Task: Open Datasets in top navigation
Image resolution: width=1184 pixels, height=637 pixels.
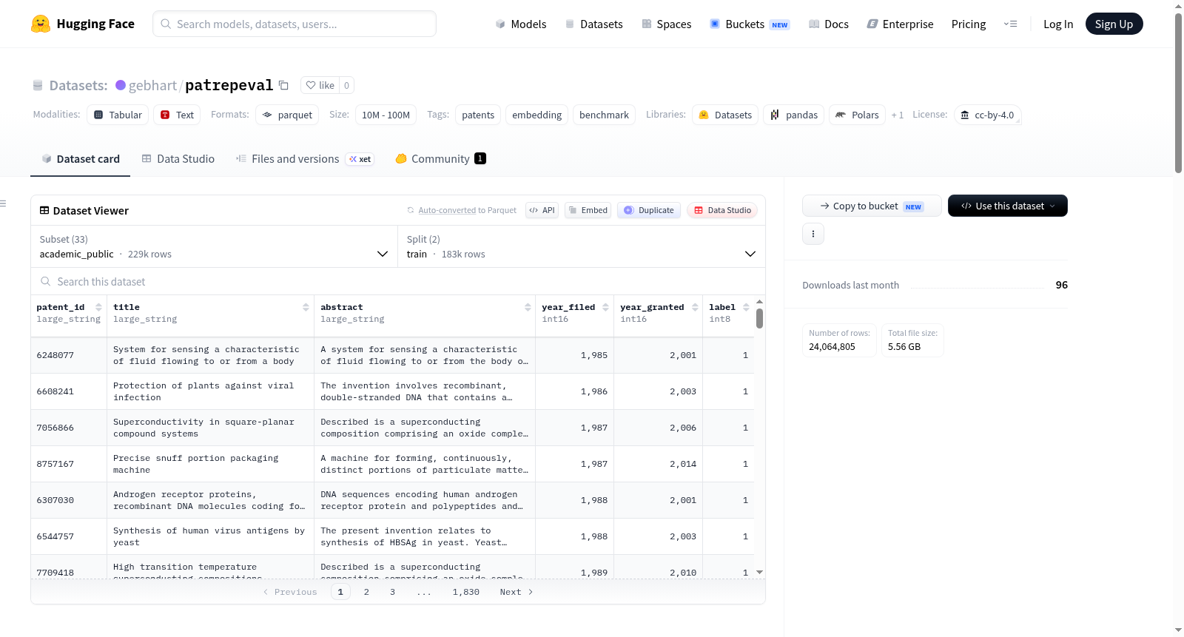Action: (594, 24)
